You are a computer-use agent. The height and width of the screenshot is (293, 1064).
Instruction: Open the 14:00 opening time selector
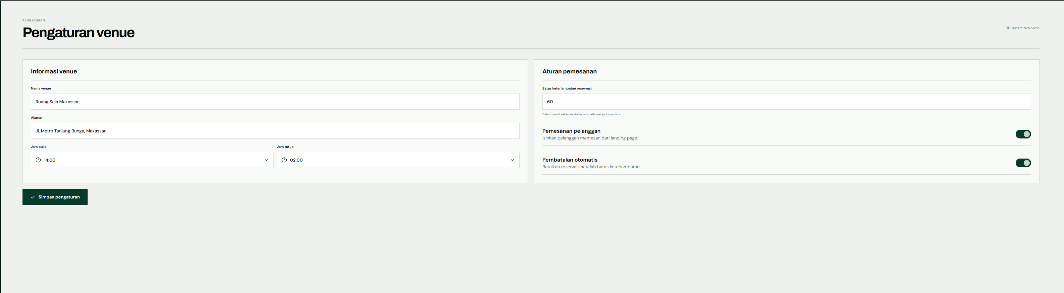click(152, 160)
